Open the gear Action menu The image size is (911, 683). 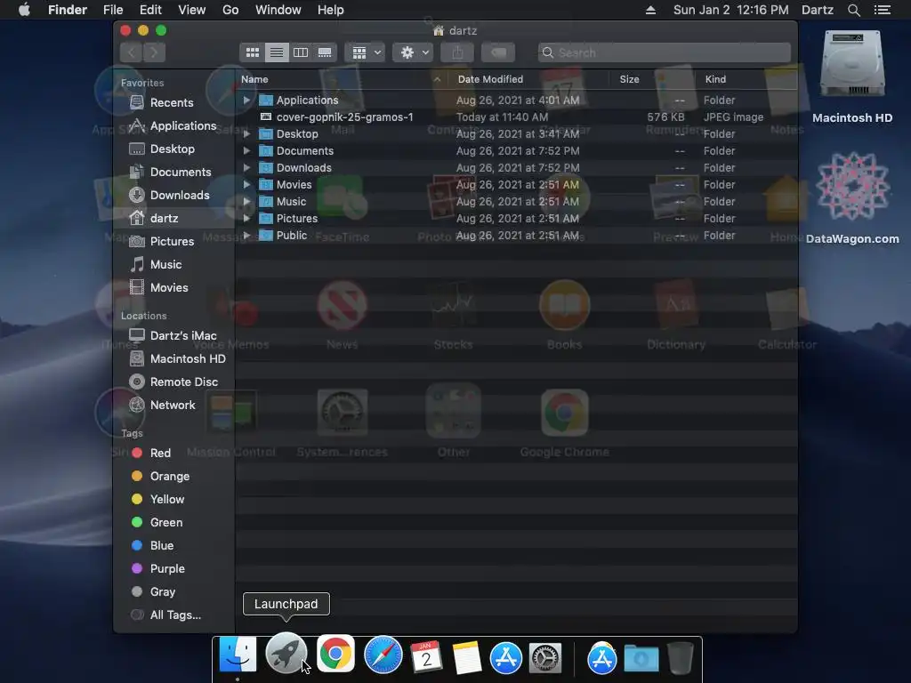click(x=413, y=52)
